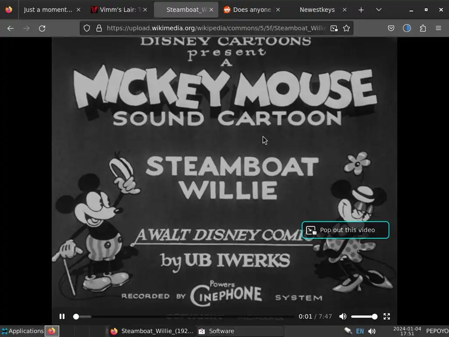The image size is (449, 337).
Task: Select the Steamboat_Willie taskbar window button
Action: tap(152, 331)
